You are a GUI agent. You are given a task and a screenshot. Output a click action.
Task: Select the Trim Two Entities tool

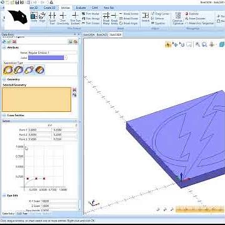coord(75,18)
